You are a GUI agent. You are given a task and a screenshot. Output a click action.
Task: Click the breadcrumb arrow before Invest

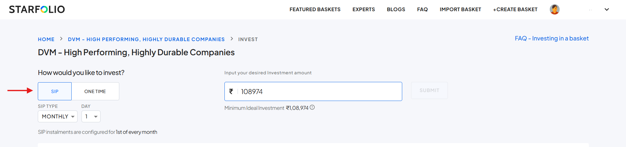click(232, 39)
